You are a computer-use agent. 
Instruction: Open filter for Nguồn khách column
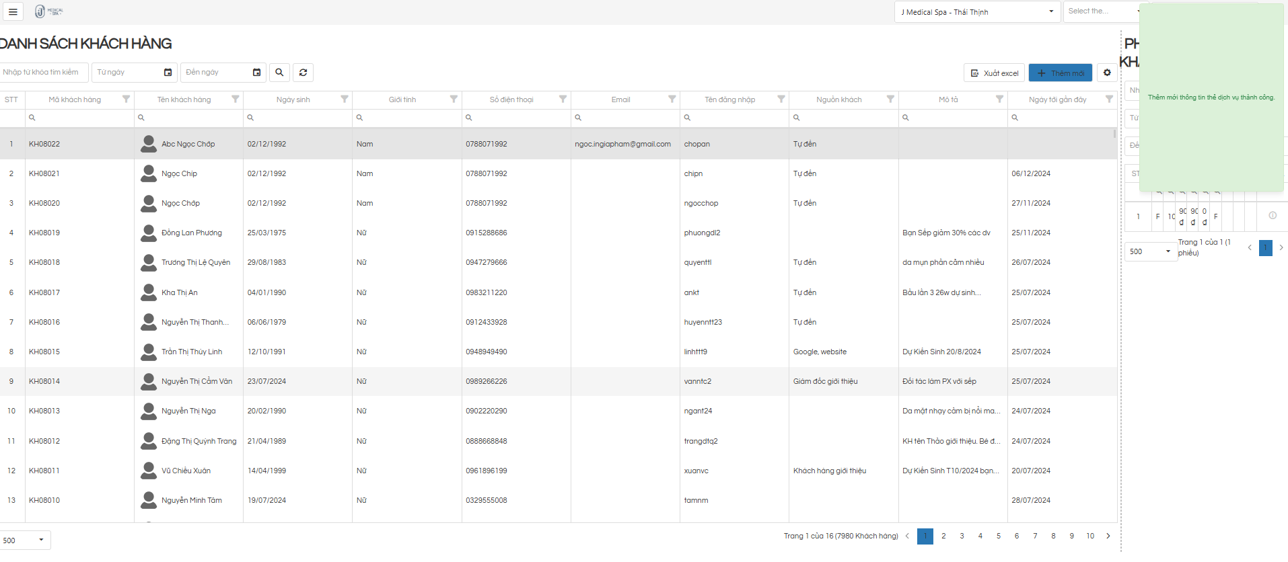coord(890,99)
